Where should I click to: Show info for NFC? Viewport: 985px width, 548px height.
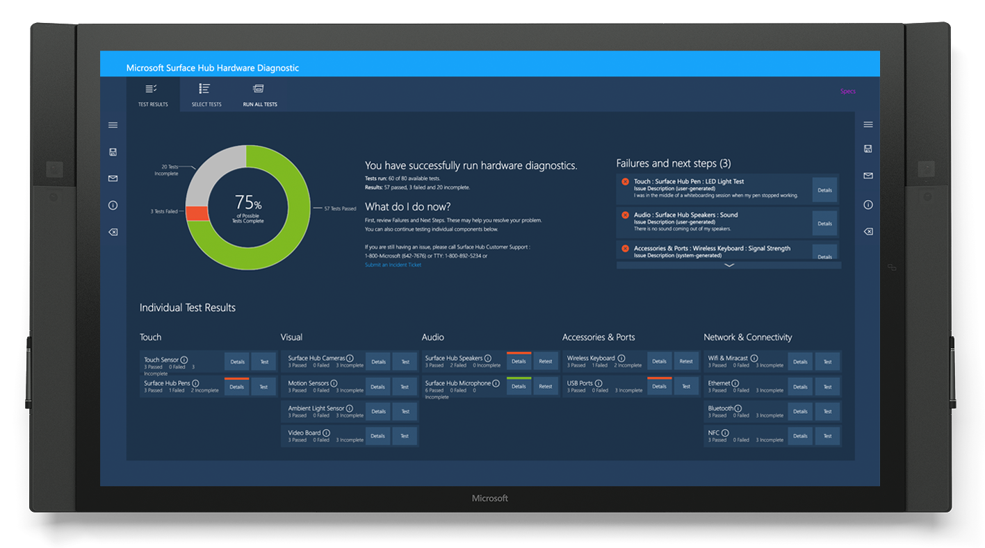[x=725, y=433]
